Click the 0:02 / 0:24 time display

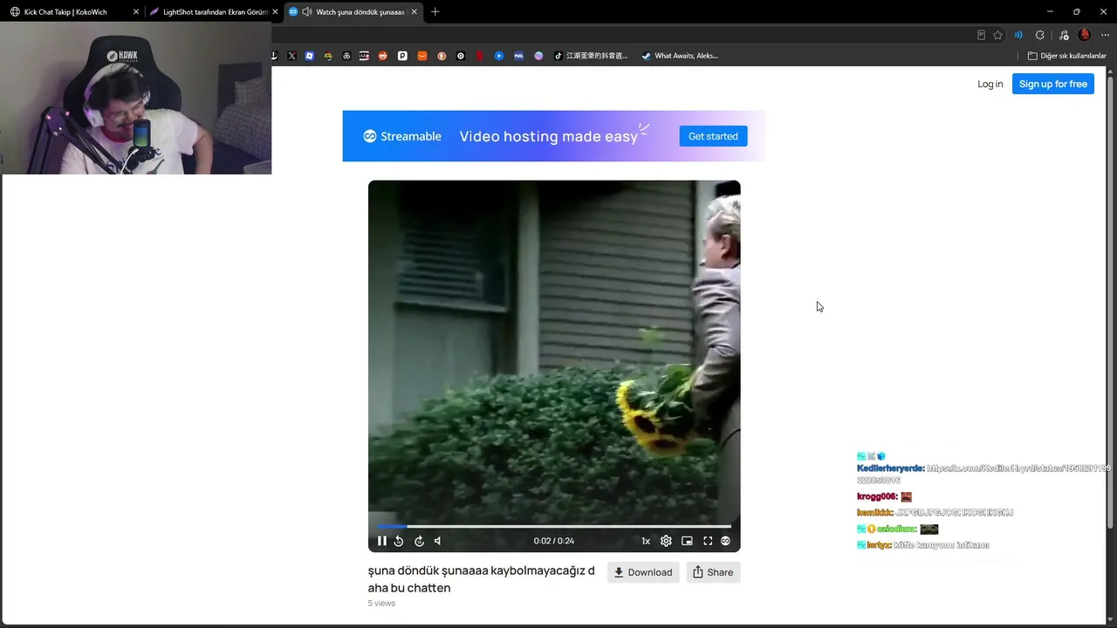[x=554, y=541]
